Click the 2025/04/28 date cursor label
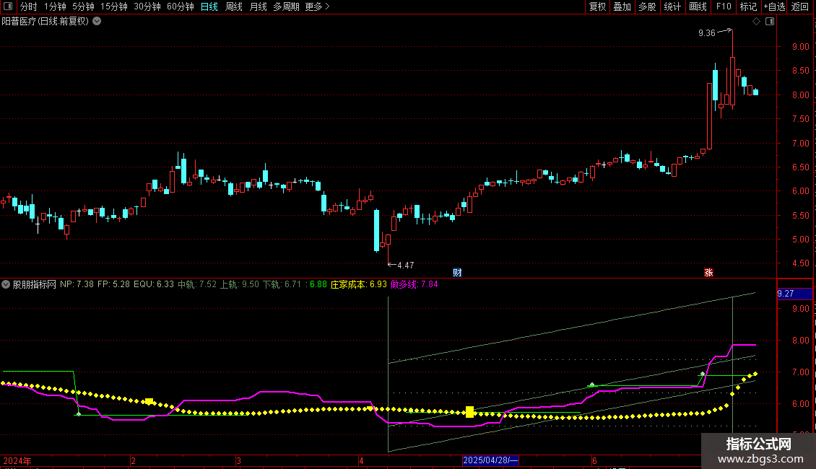The width and height of the screenshot is (816, 469). click(490, 460)
